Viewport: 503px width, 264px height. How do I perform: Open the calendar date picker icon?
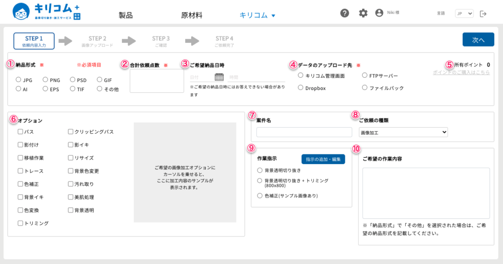point(219,77)
